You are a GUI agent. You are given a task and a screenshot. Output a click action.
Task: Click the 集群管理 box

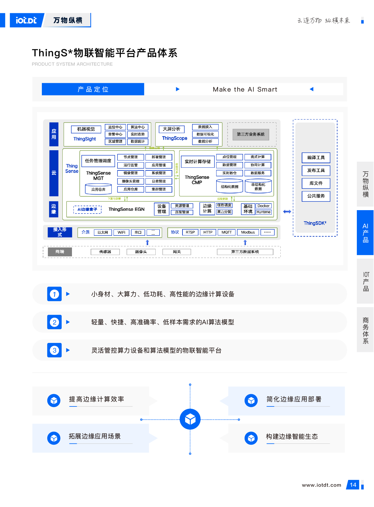click(159, 189)
